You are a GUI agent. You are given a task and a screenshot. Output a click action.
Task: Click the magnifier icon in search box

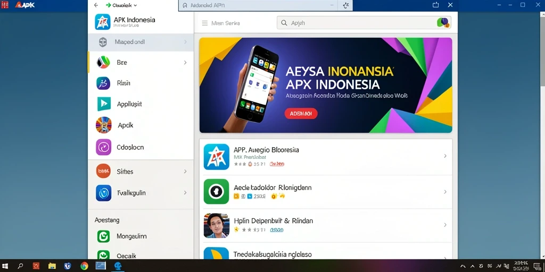284,23
